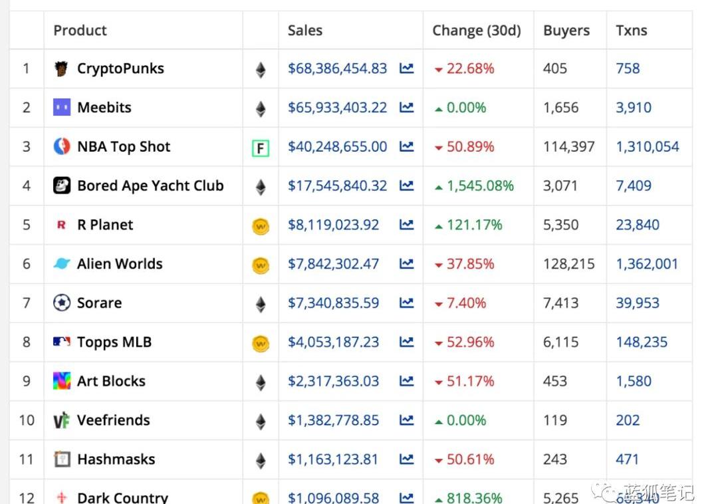
Task: Click the Alien Worldslogo icon
Action: 62,264
